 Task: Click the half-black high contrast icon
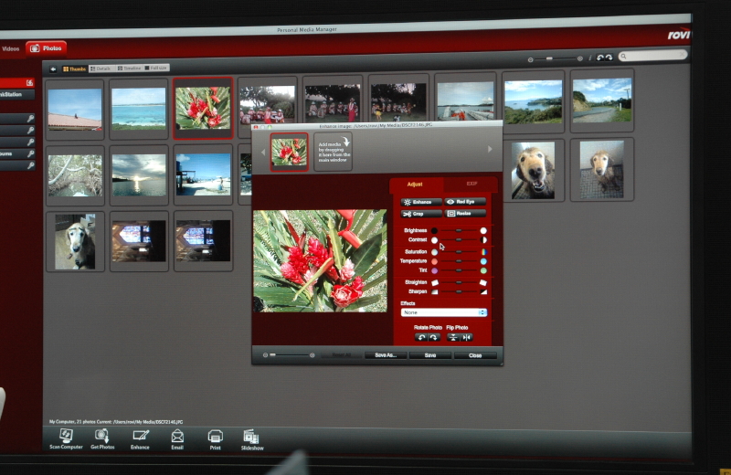pyautogui.click(x=483, y=239)
